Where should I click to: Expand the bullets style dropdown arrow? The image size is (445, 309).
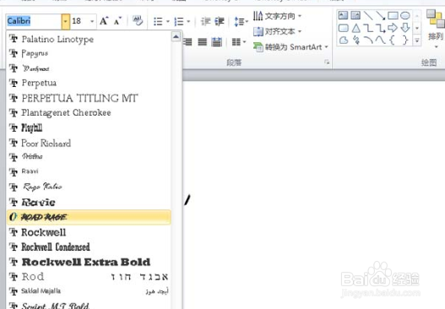tap(168, 21)
